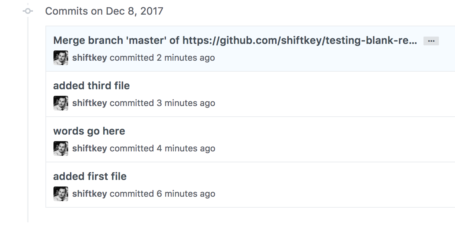Open the branch timeline marker icon
Viewport: 455px width, 226px height.
click(x=27, y=11)
